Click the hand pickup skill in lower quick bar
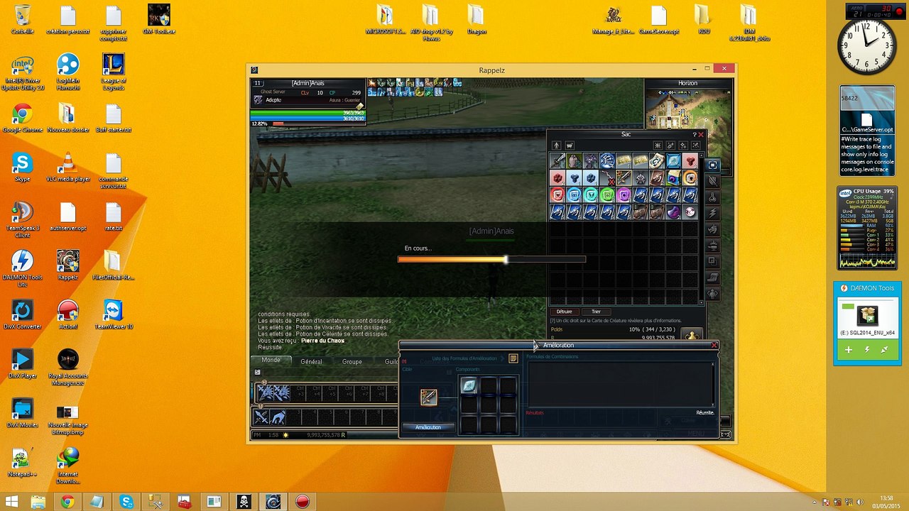 [x=278, y=417]
